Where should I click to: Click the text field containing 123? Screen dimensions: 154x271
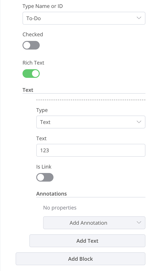(91, 150)
